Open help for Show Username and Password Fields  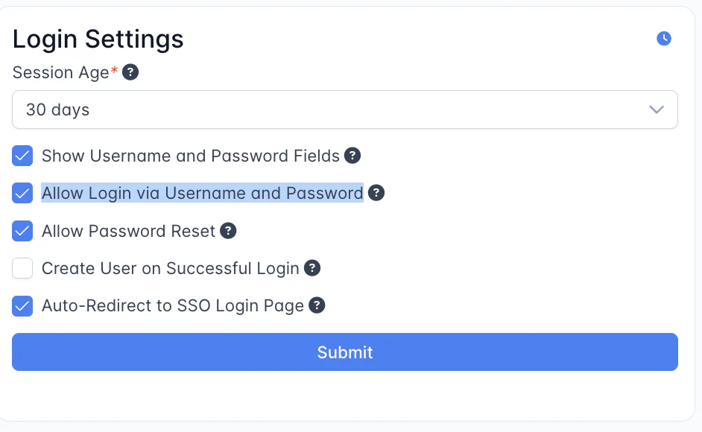tap(352, 156)
